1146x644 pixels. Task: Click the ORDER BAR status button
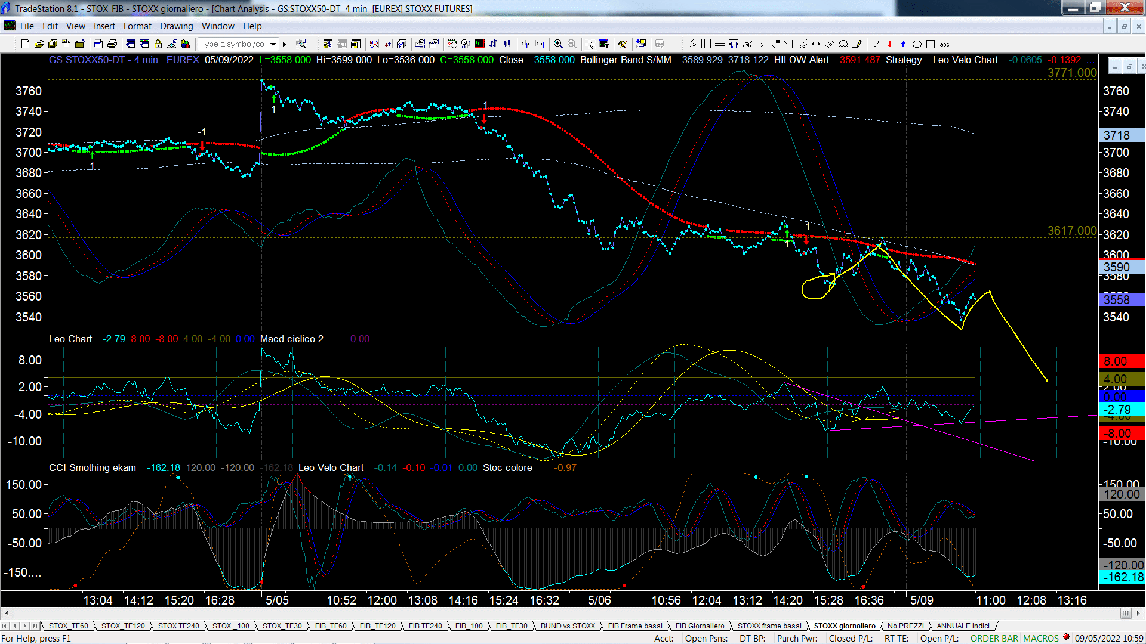tap(994, 638)
